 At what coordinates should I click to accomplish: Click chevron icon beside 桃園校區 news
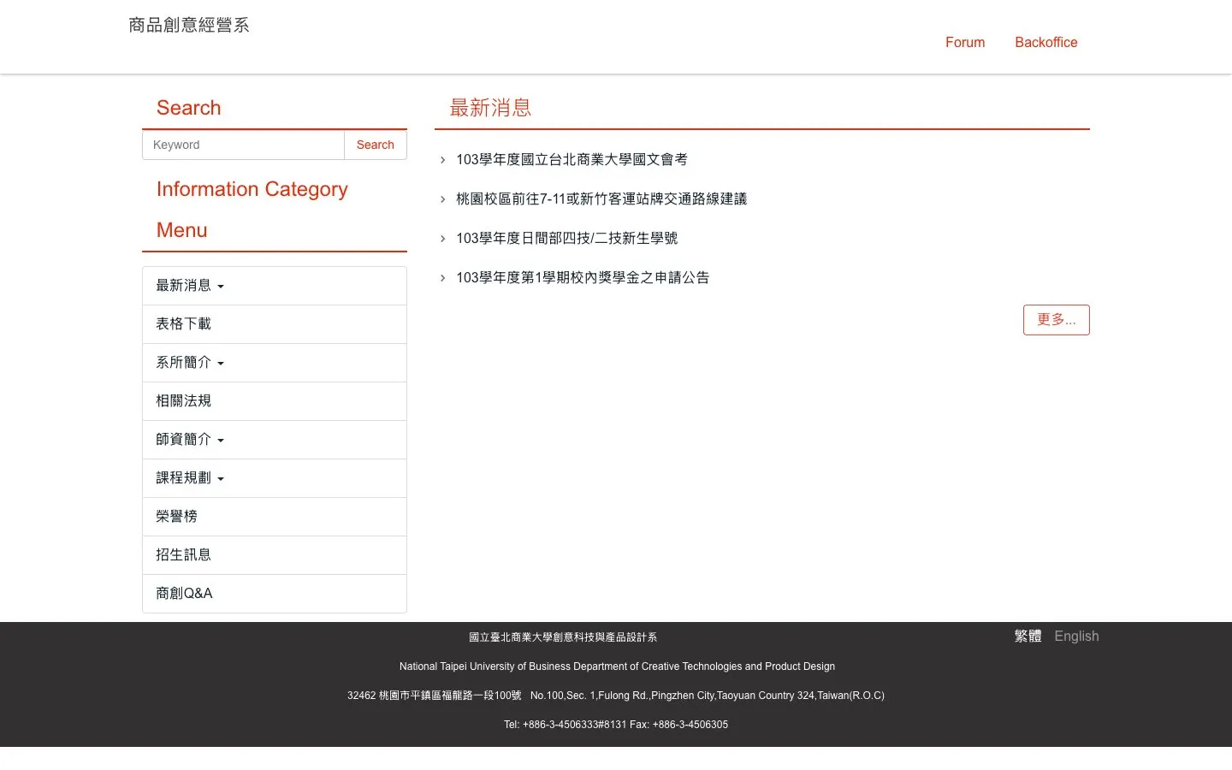tap(442, 199)
